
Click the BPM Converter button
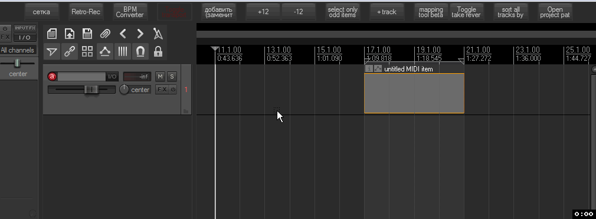[x=130, y=12]
